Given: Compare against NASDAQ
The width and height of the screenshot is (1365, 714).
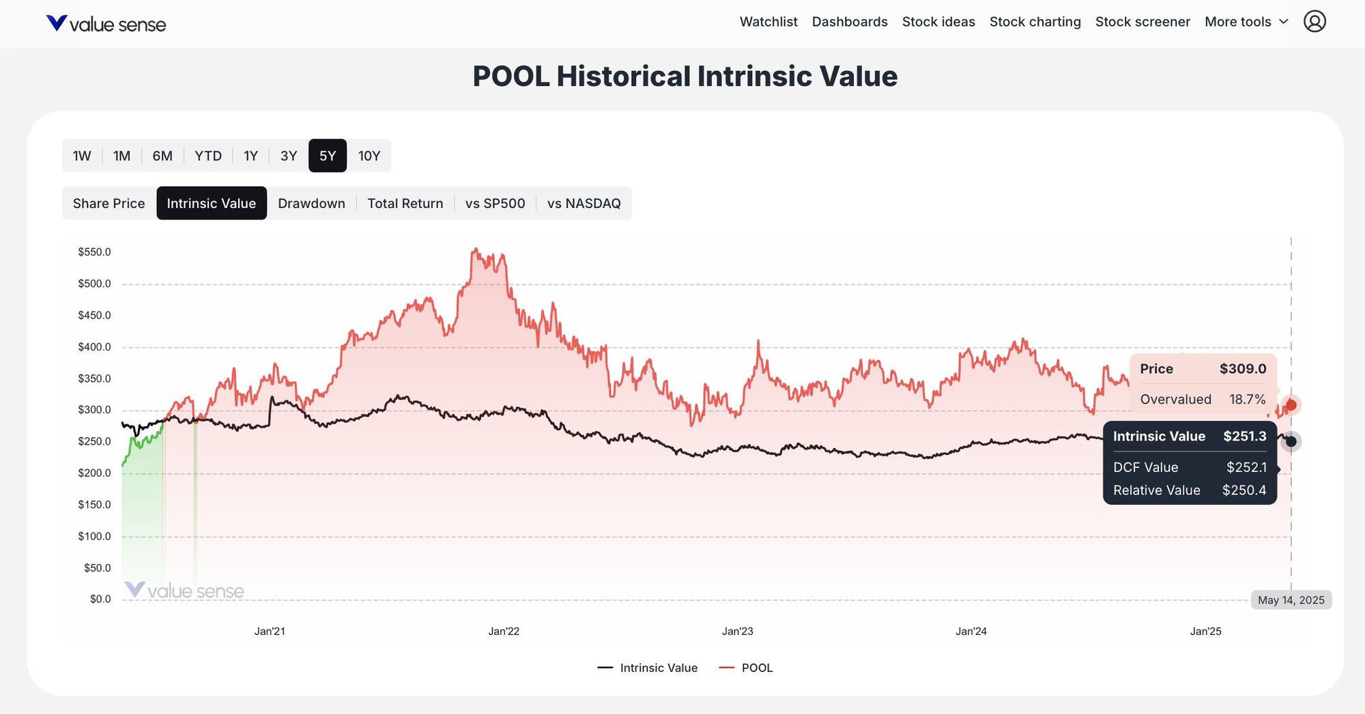Looking at the screenshot, I should 584,203.
